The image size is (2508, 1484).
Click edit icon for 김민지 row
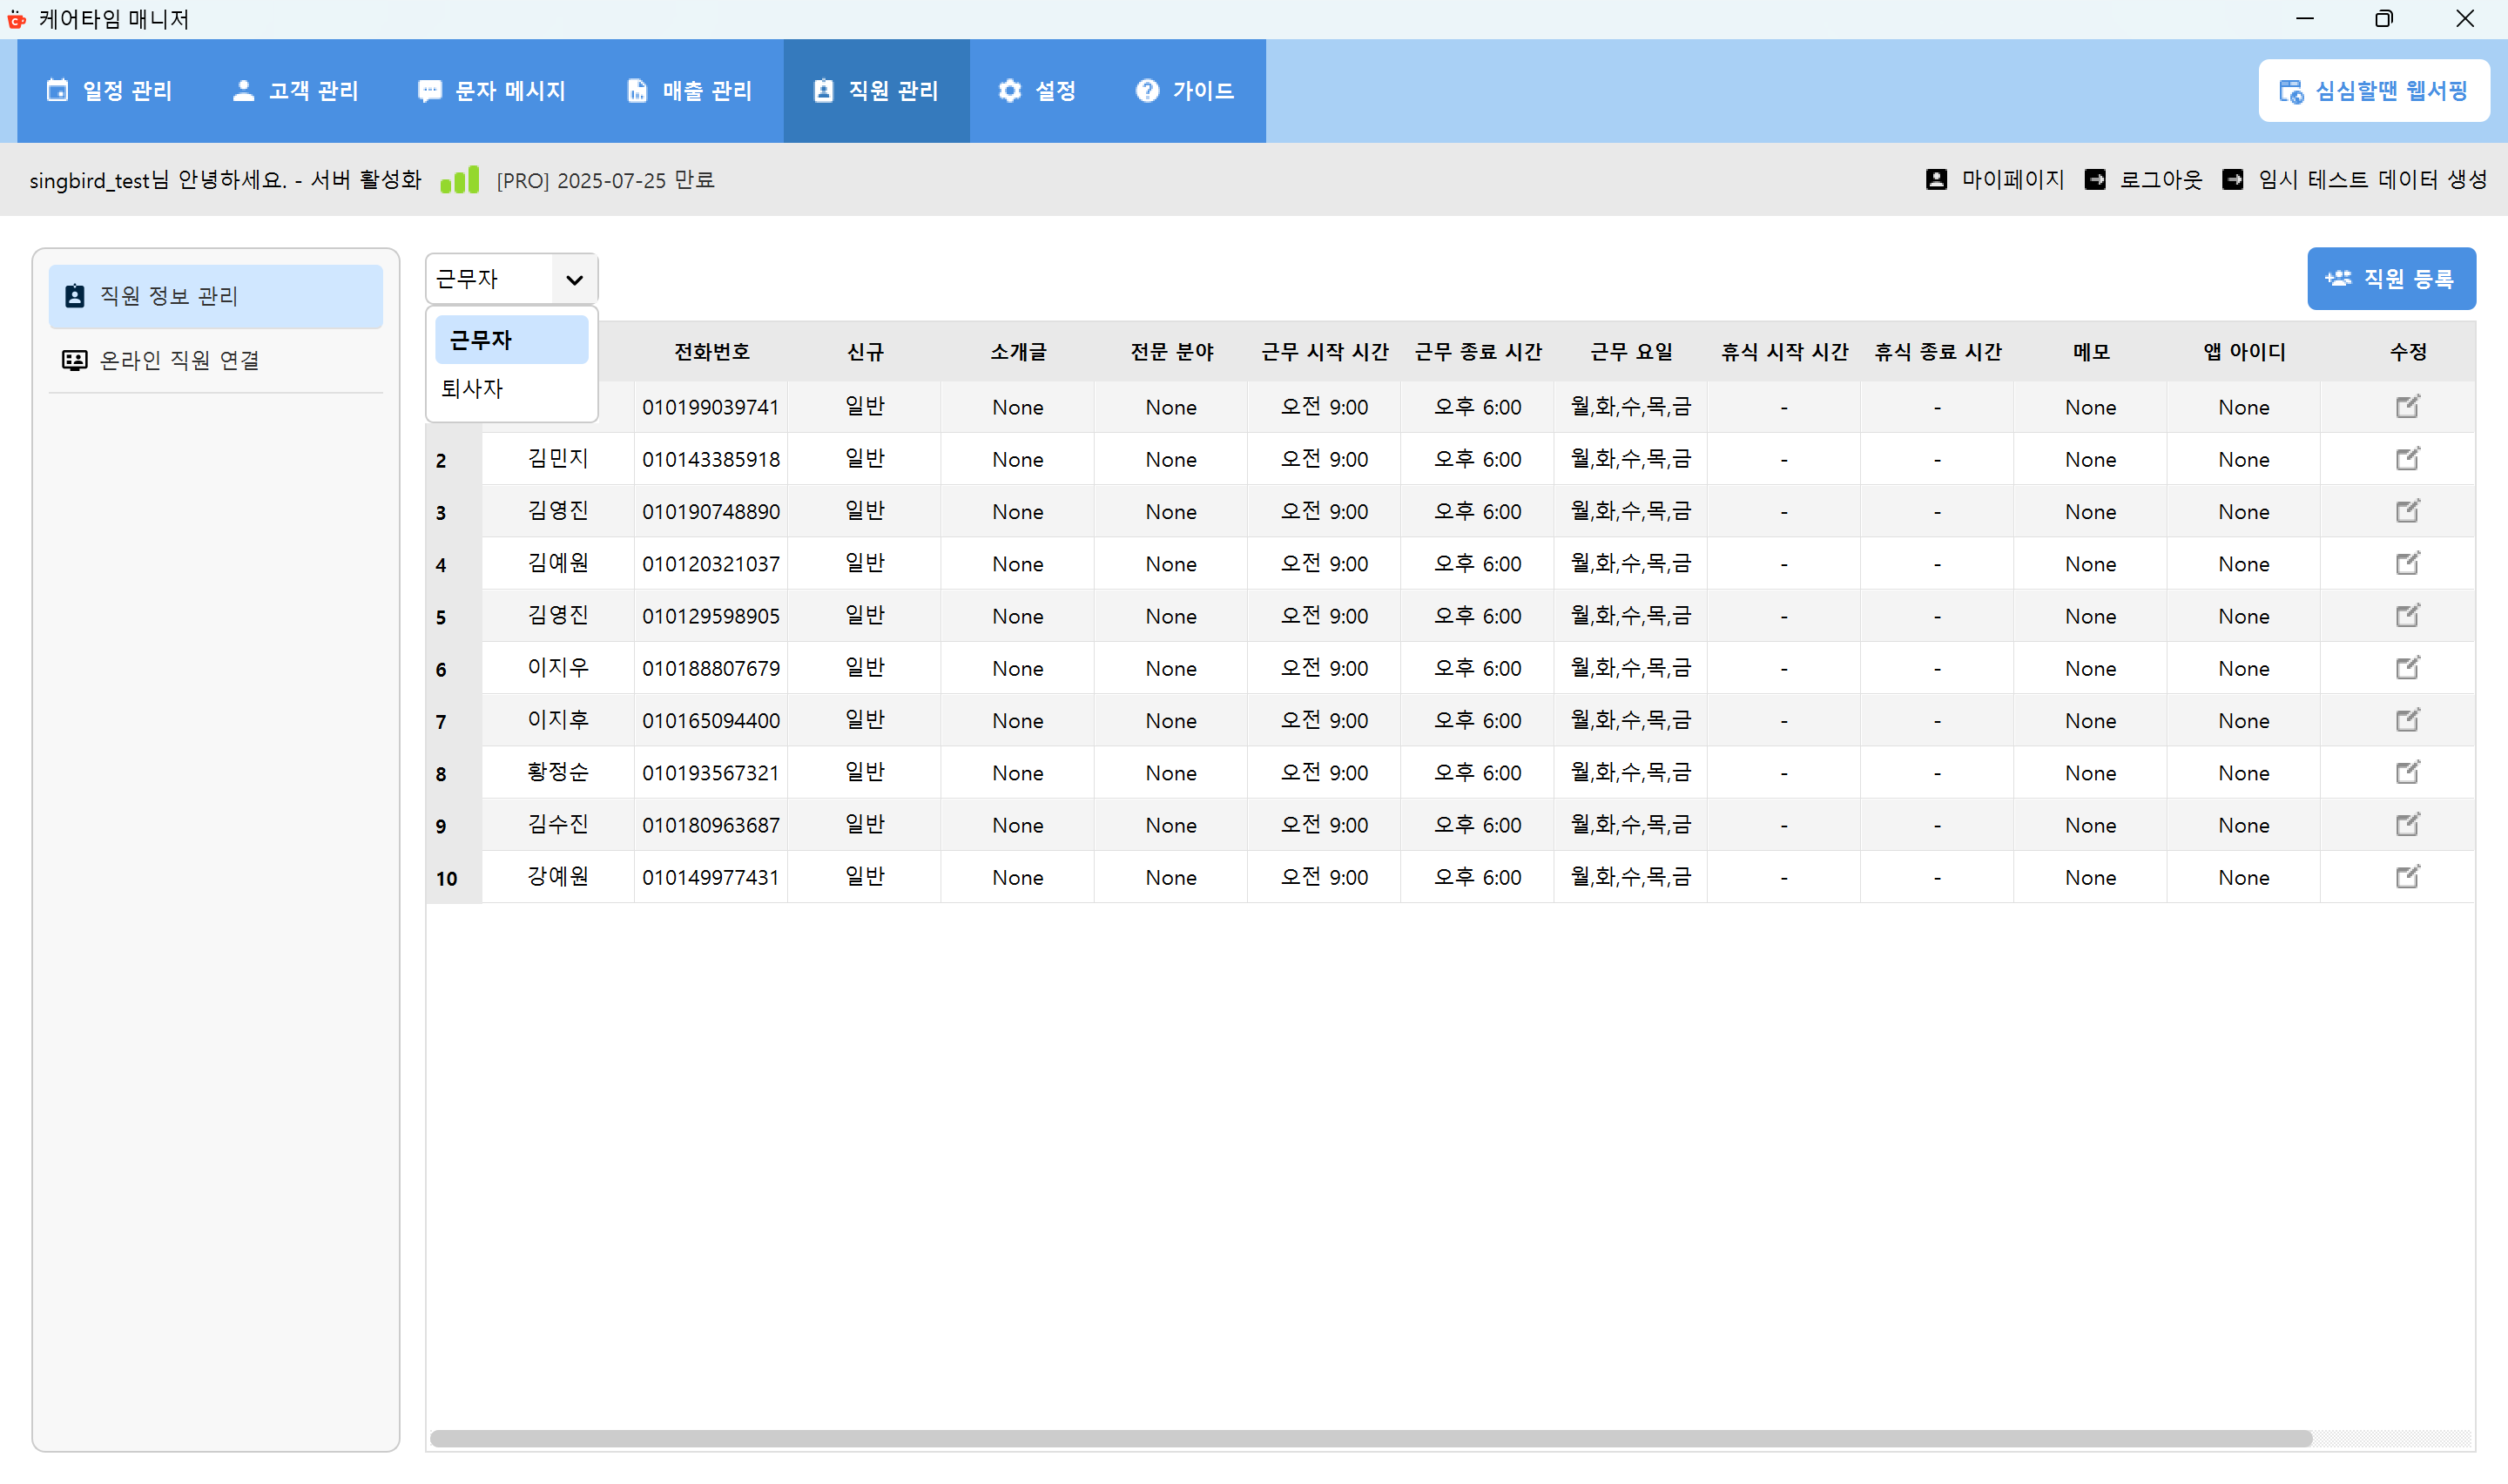pos(2407,459)
